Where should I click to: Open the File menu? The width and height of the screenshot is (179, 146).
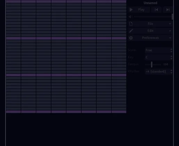pyautogui.click(x=150, y=24)
